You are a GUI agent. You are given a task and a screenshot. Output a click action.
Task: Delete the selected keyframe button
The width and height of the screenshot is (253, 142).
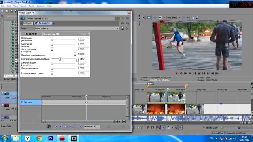(x=80, y=127)
